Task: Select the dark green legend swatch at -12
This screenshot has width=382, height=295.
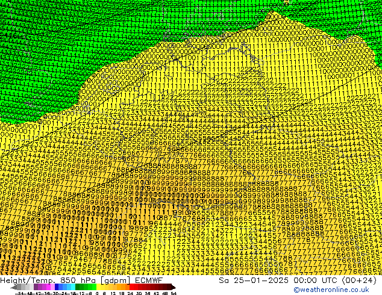Action: 78,287
